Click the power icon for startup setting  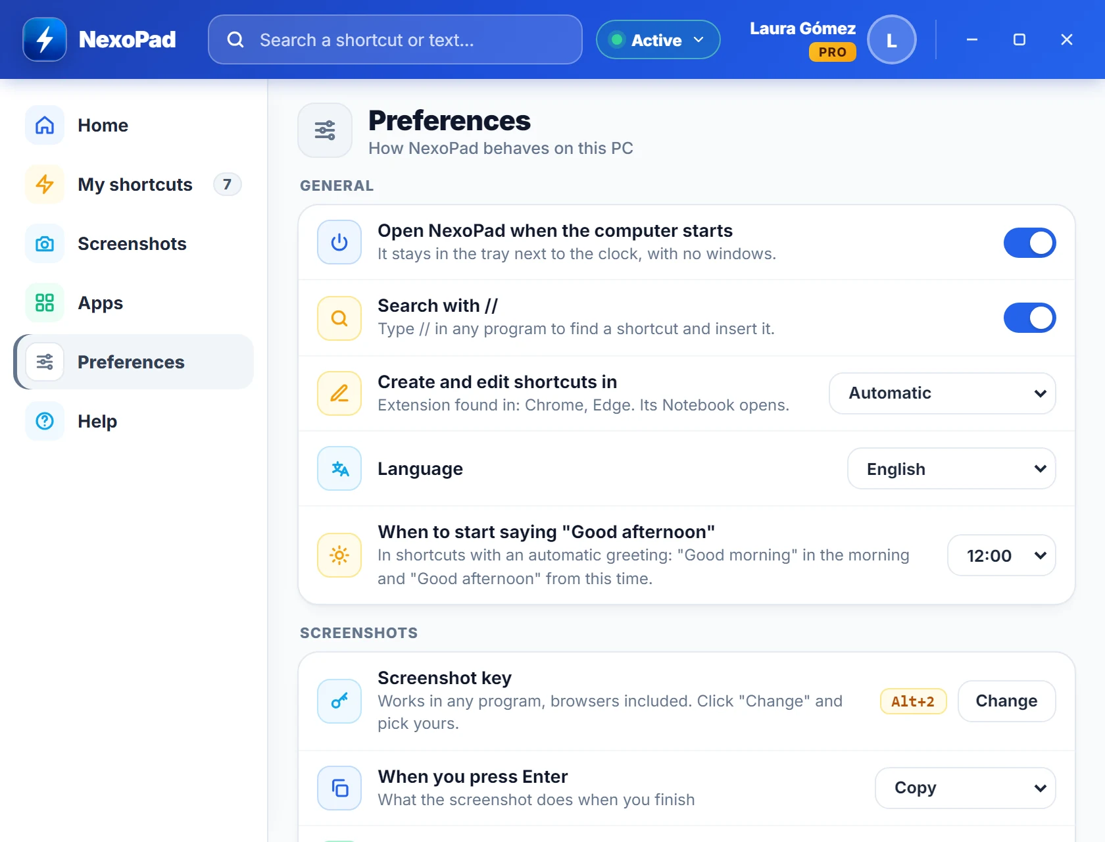click(339, 242)
